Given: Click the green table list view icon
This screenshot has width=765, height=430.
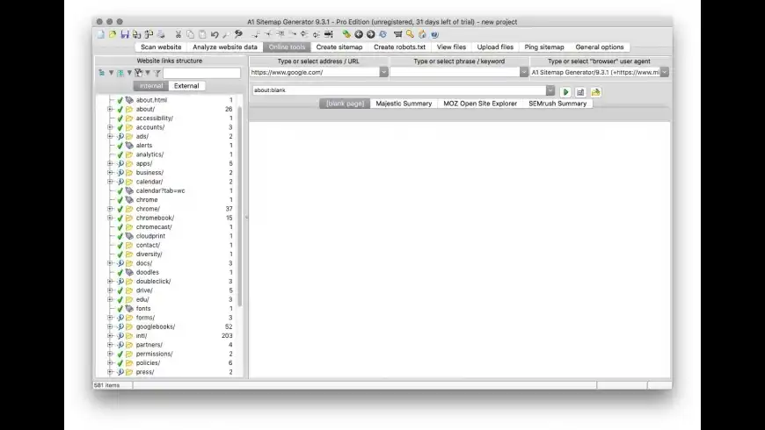Looking at the screenshot, I should (120, 73).
